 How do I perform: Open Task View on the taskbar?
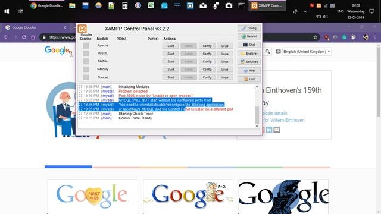point(20,11)
